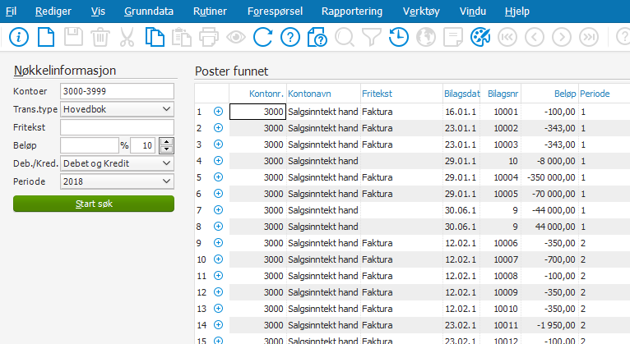The width and height of the screenshot is (630, 344).
Task: Click the copy pages icon
Action: point(155,37)
